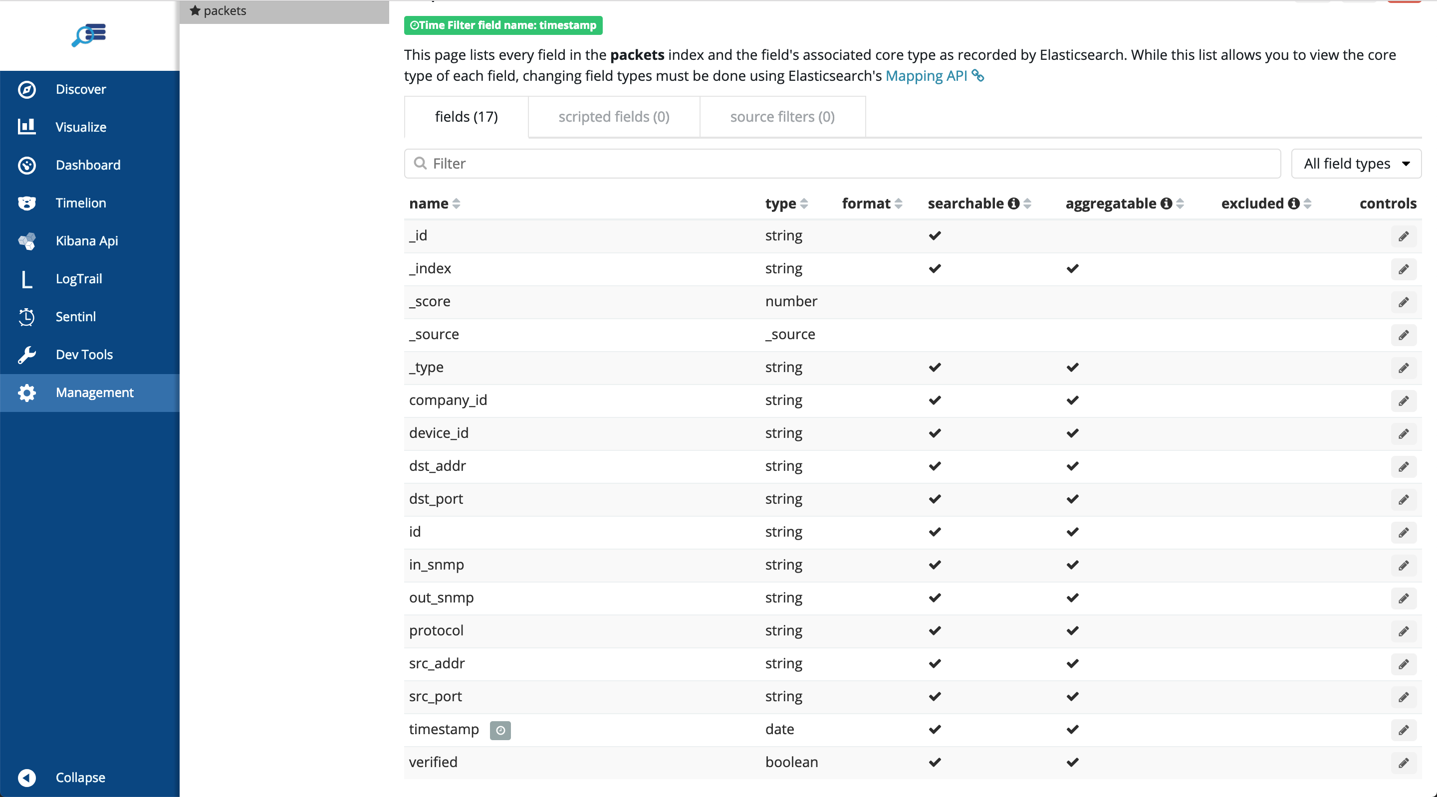
Task: Open Timelion bear icon
Action: click(x=27, y=203)
